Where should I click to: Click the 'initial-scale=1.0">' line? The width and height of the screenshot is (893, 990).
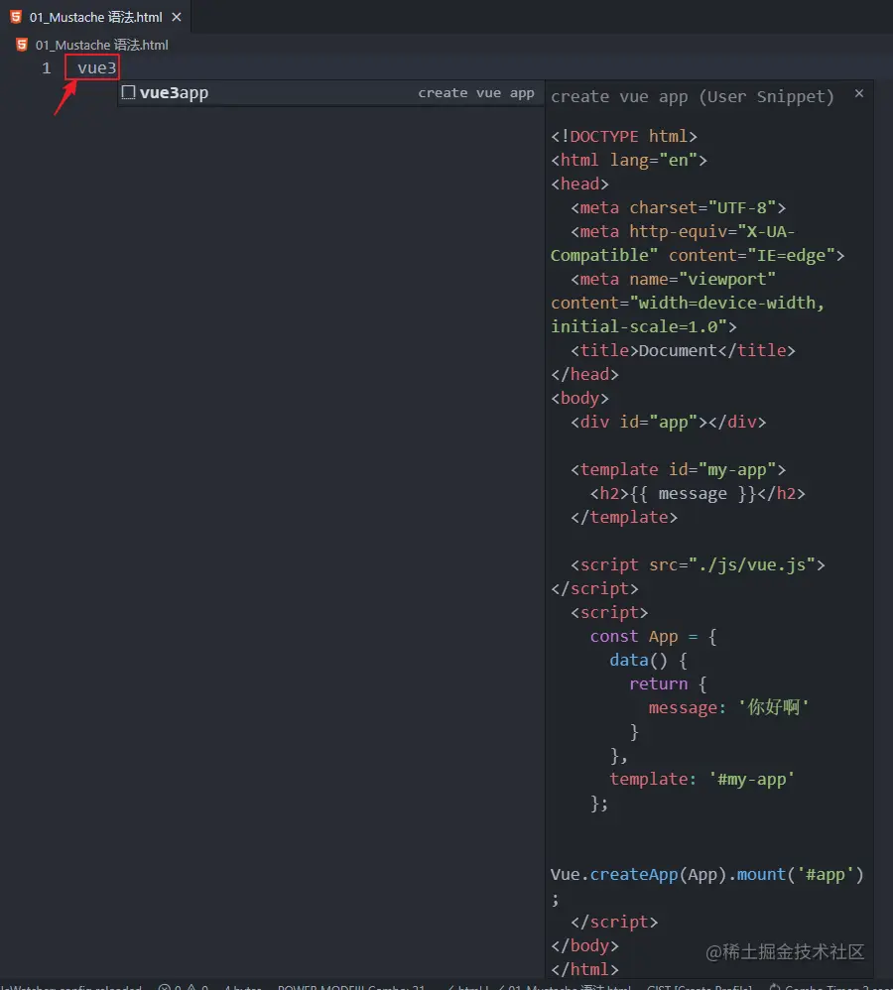click(644, 327)
